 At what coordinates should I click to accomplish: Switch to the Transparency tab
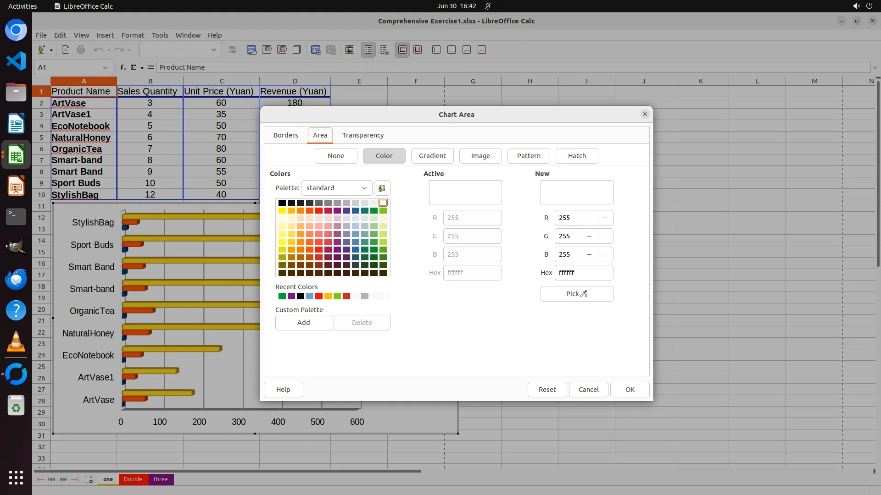362,135
